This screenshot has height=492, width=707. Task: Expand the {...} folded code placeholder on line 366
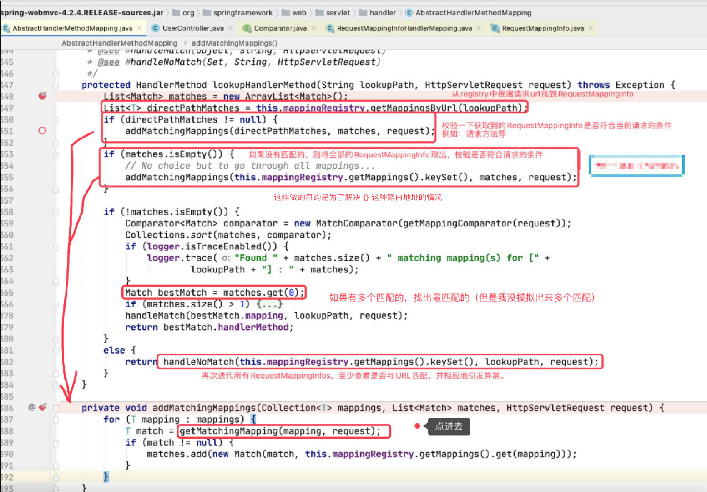[x=269, y=304]
